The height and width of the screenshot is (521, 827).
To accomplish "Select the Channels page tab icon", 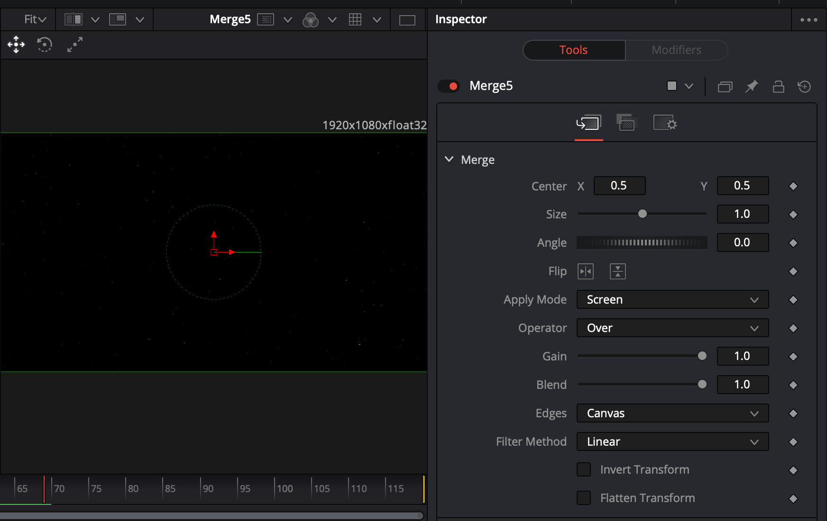I will 626,123.
